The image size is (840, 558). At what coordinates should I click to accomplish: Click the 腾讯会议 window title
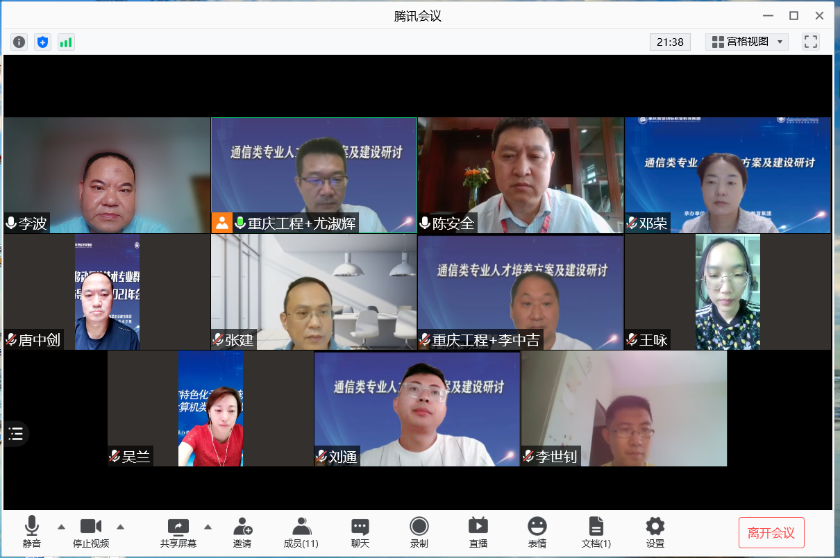[418, 16]
